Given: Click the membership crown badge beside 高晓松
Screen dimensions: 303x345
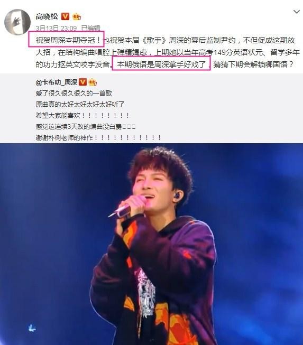Looking at the screenshot, I should click(x=77, y=16).
